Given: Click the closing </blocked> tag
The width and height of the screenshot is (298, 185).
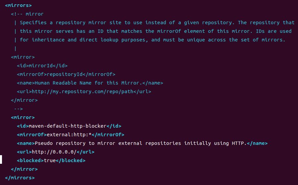Looking at the screenshot, I should [71, 160].
